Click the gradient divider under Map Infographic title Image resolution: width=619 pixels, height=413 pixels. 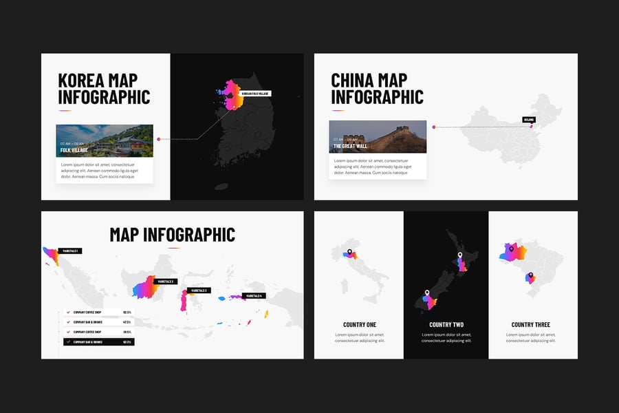coord(174,246)
